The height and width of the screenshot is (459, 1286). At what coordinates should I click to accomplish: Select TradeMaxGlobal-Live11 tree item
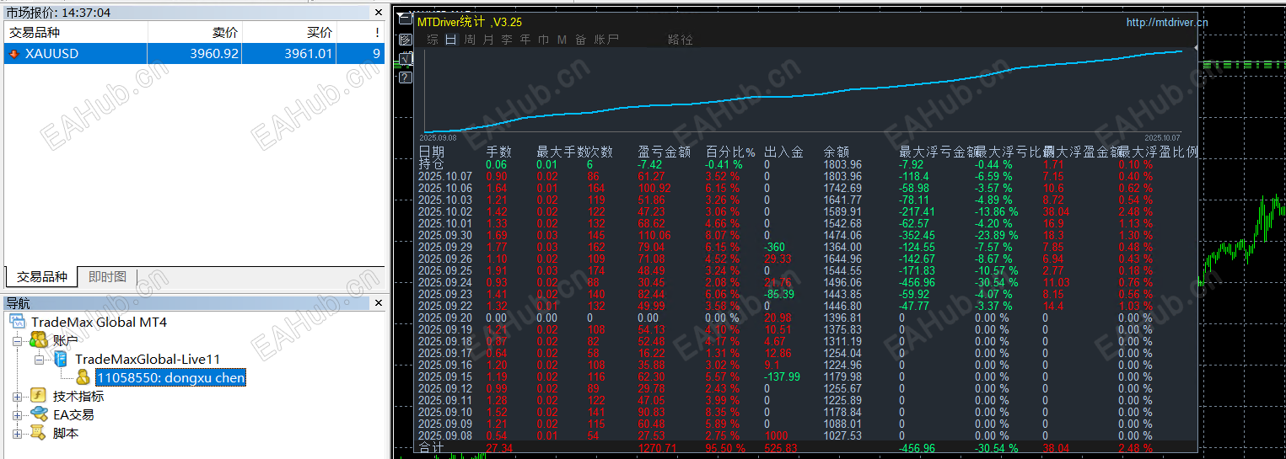pyautogui.click(x=148, y=359)
